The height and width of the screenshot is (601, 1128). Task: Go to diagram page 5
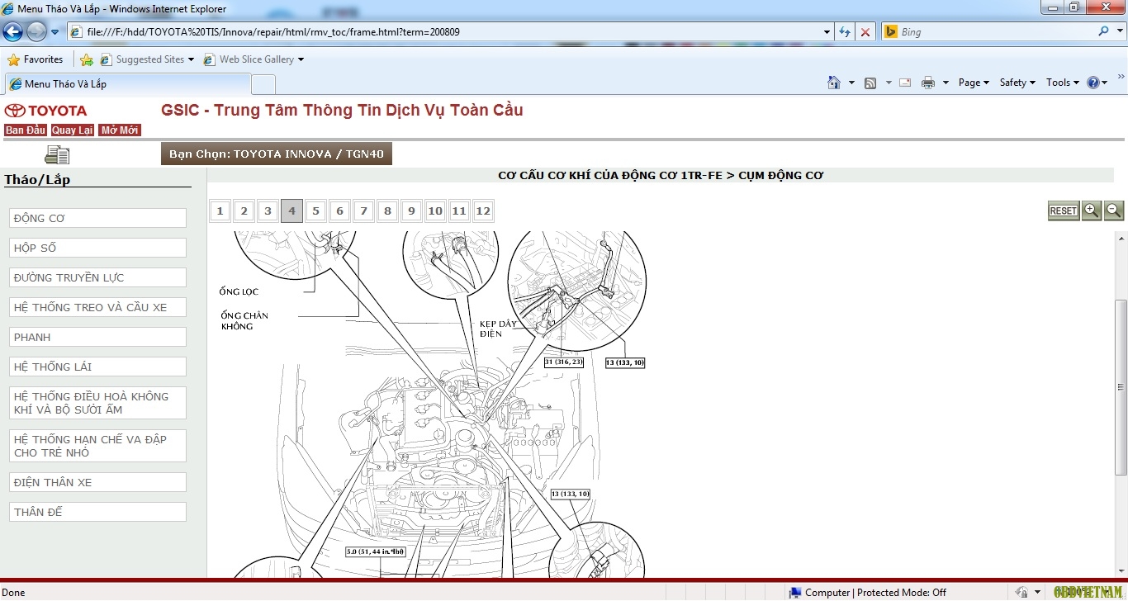pos(315,211)
